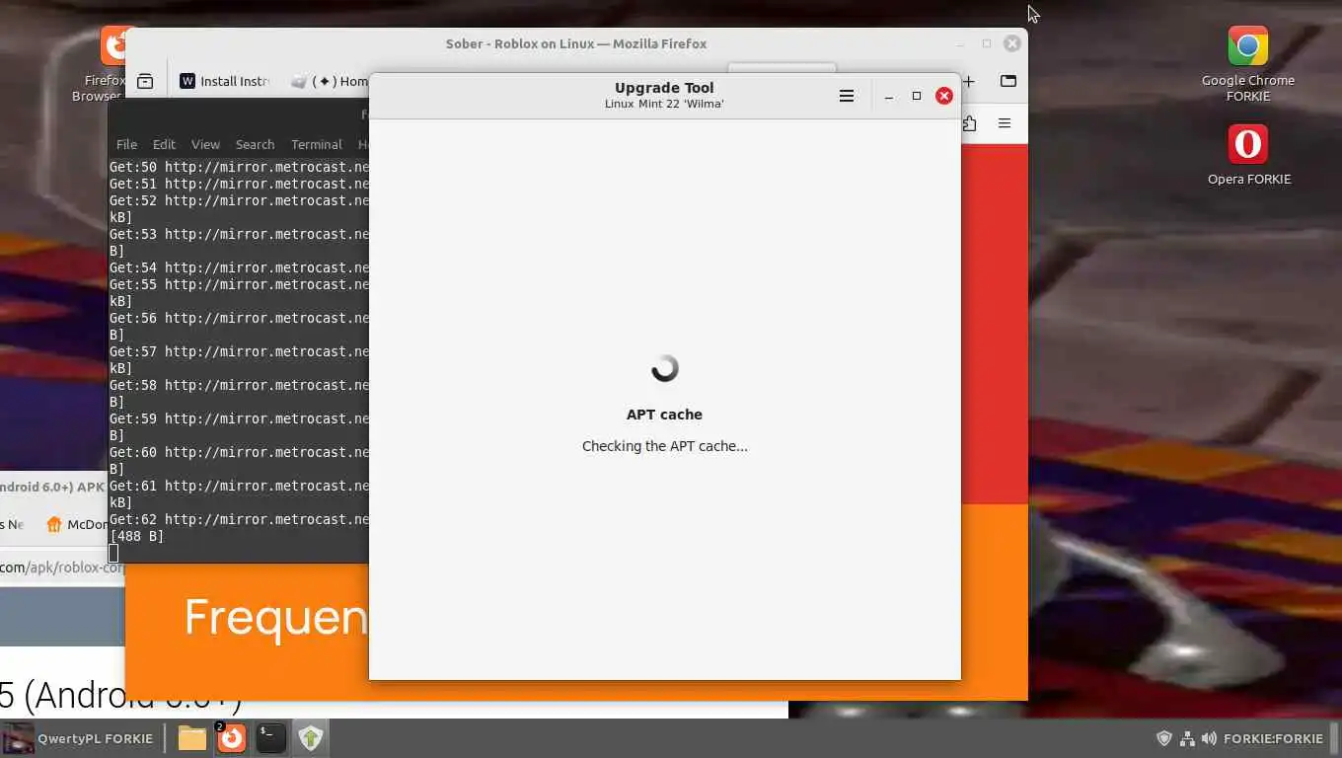Viewport: 1342px width, 758px height.
Task: Close the Firefox window
Action: point(1011,43)
